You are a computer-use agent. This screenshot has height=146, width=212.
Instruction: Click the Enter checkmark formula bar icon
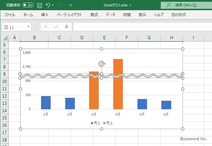(56, 27)
